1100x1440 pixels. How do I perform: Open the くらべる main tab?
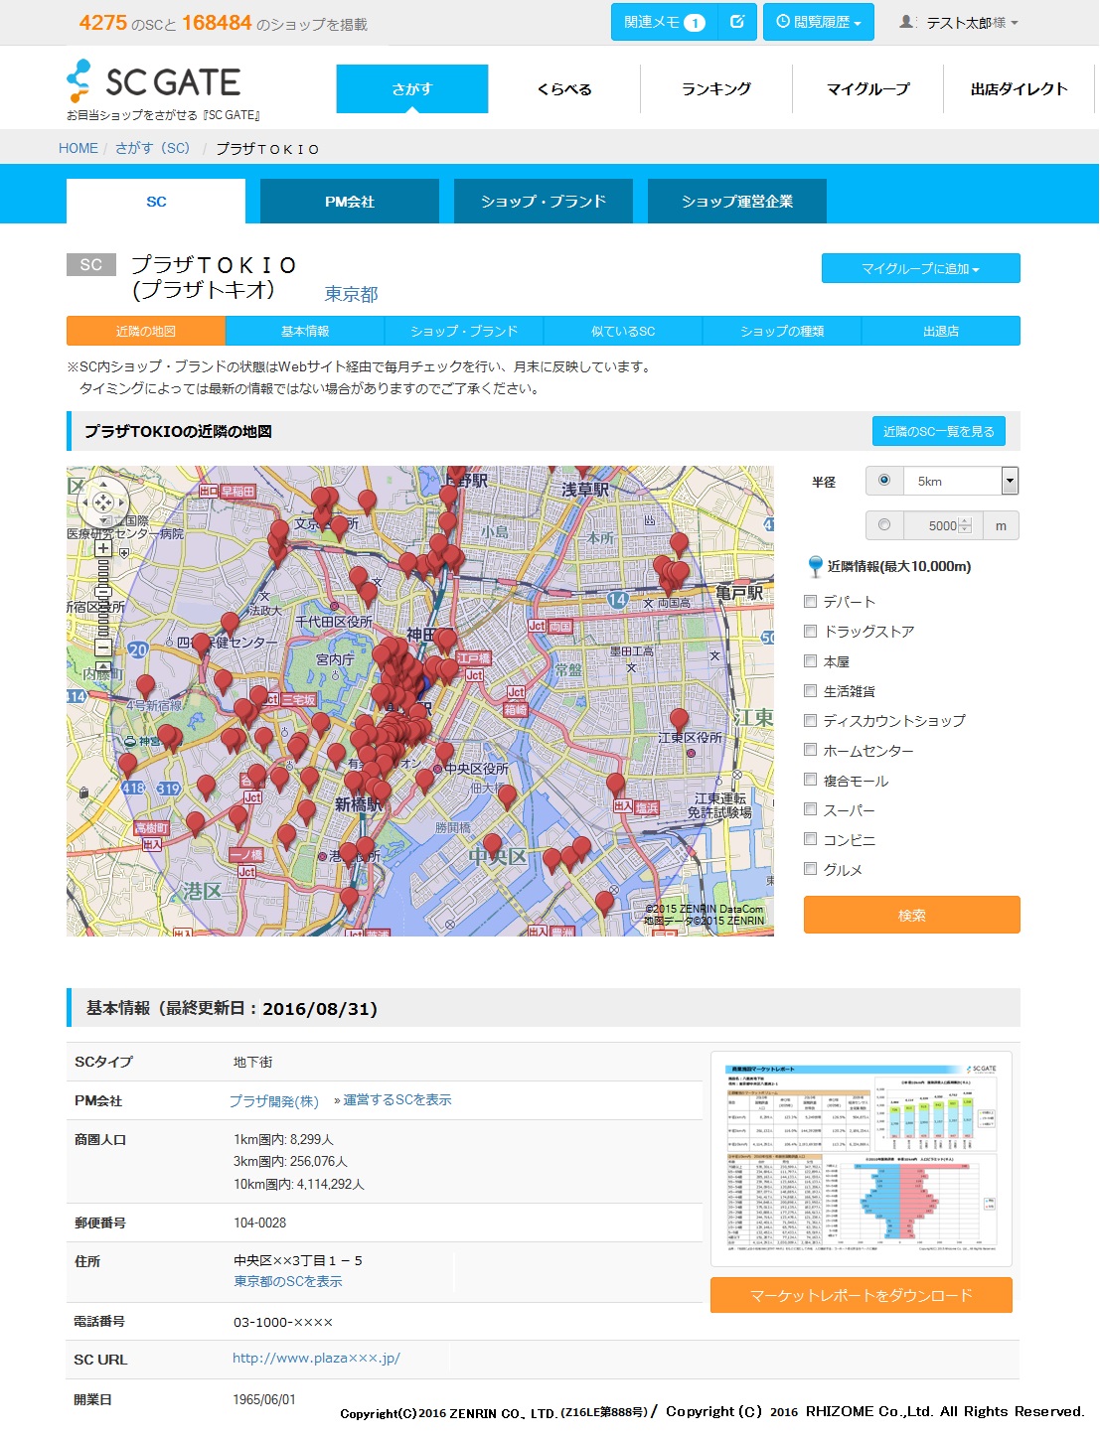click(564, 88)
